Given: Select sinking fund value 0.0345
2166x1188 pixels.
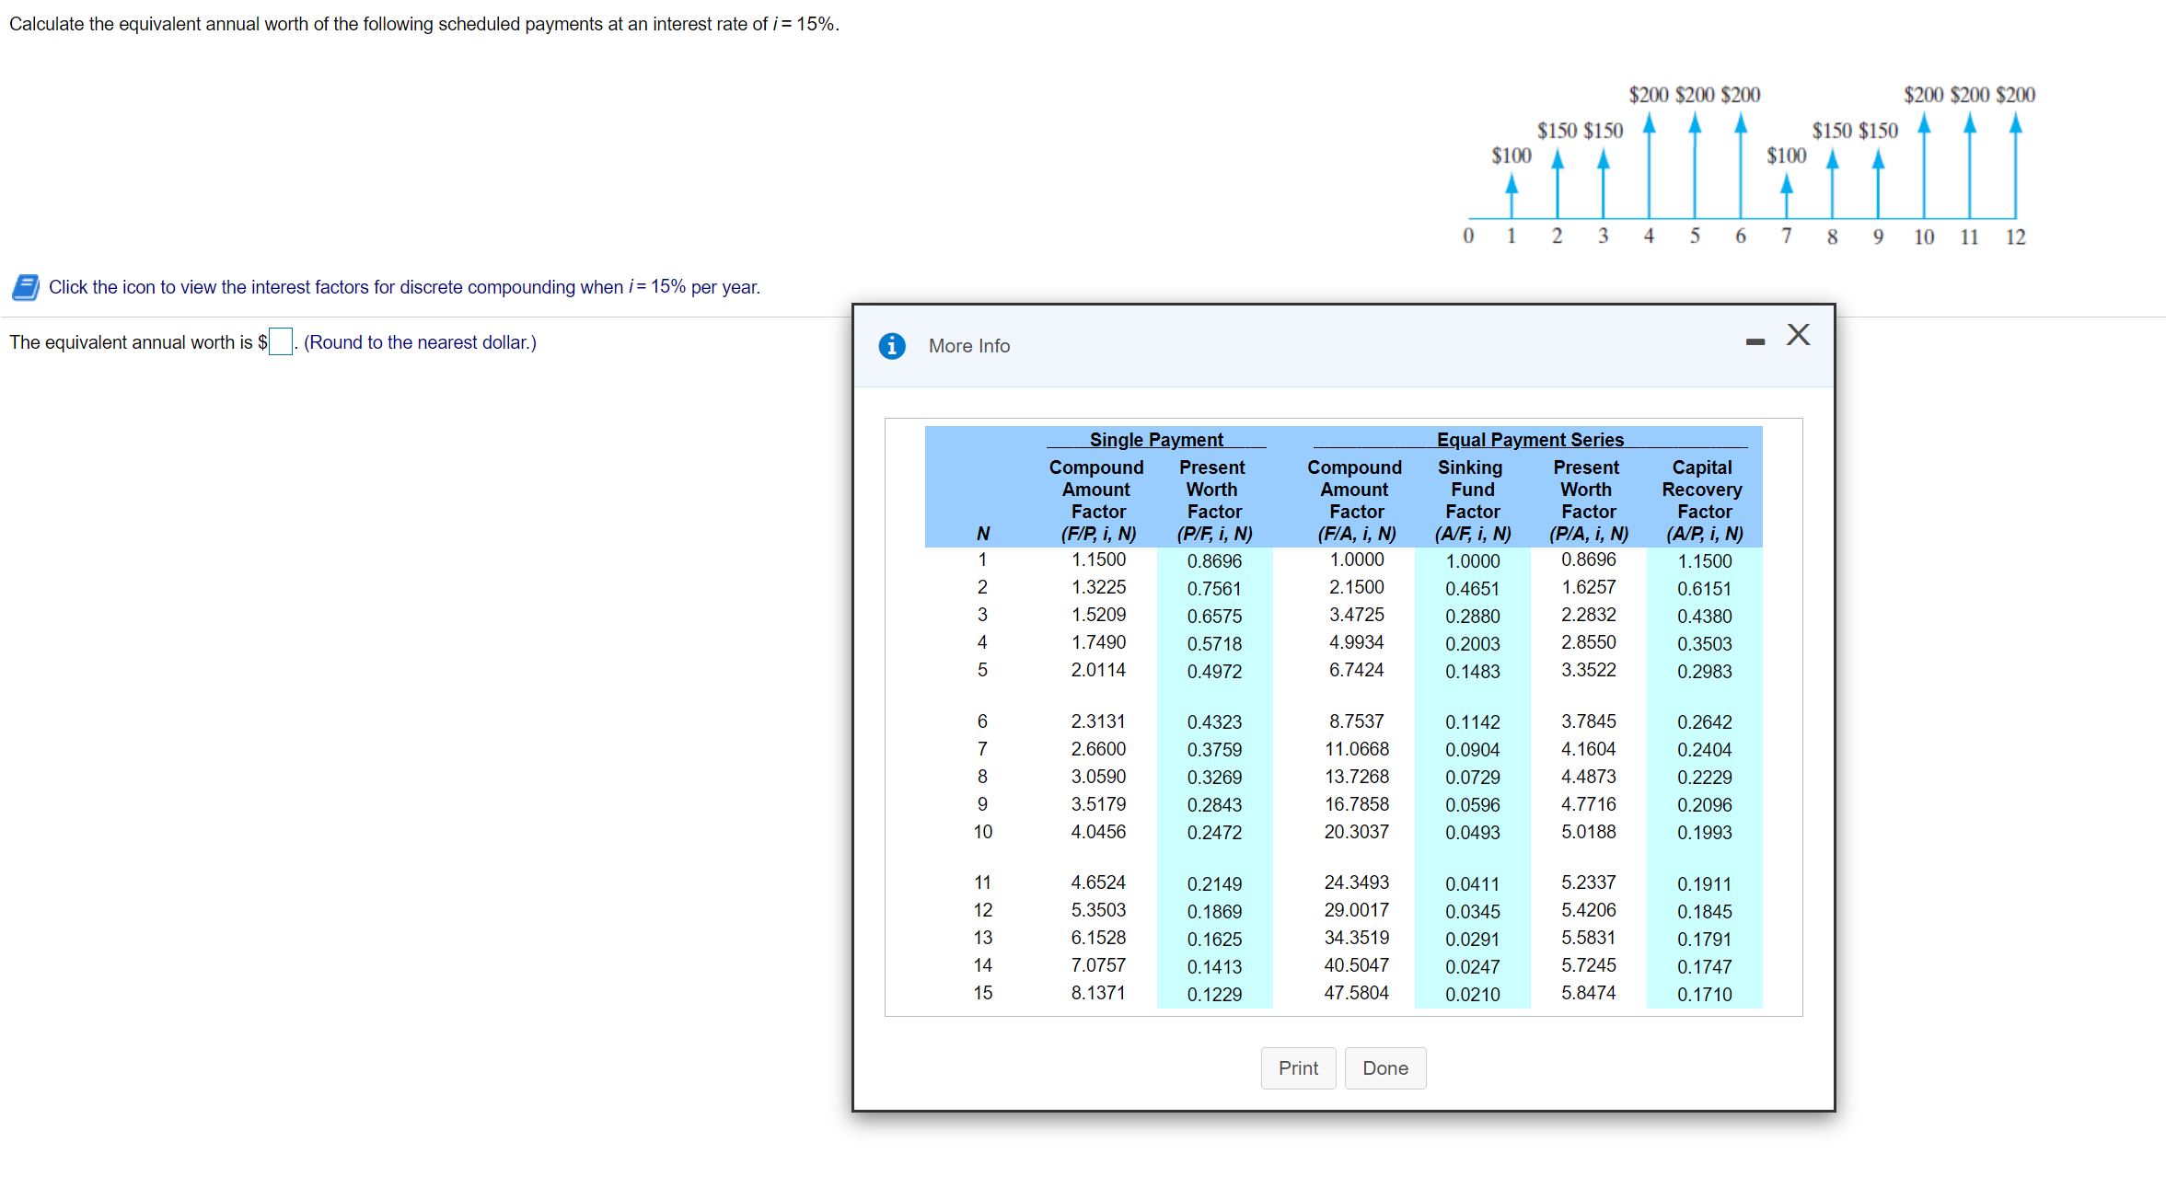Looking at the screenshot, I should [1473, 911].
